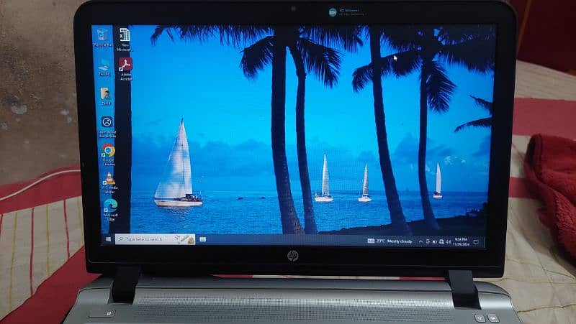Open VLC media player shortcut

[109, 183]
